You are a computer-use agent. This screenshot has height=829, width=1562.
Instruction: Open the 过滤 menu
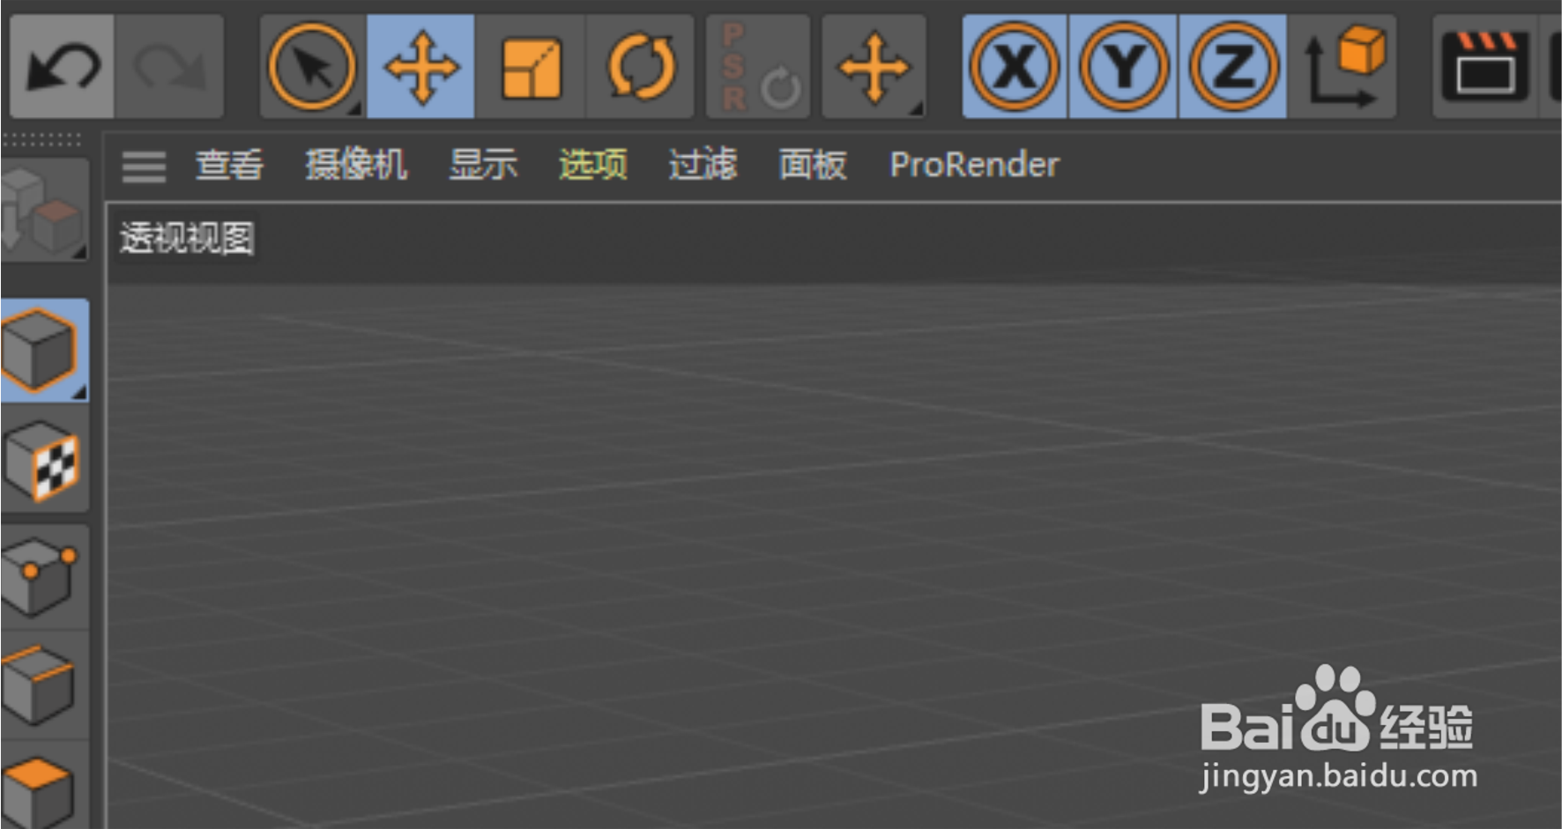[703, 165]
